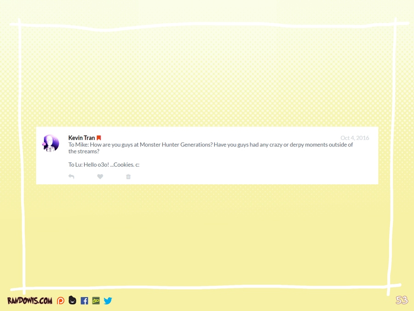
Task: Click the 'To Lu: Hello o3o!' line
Action: pos(88,164)
